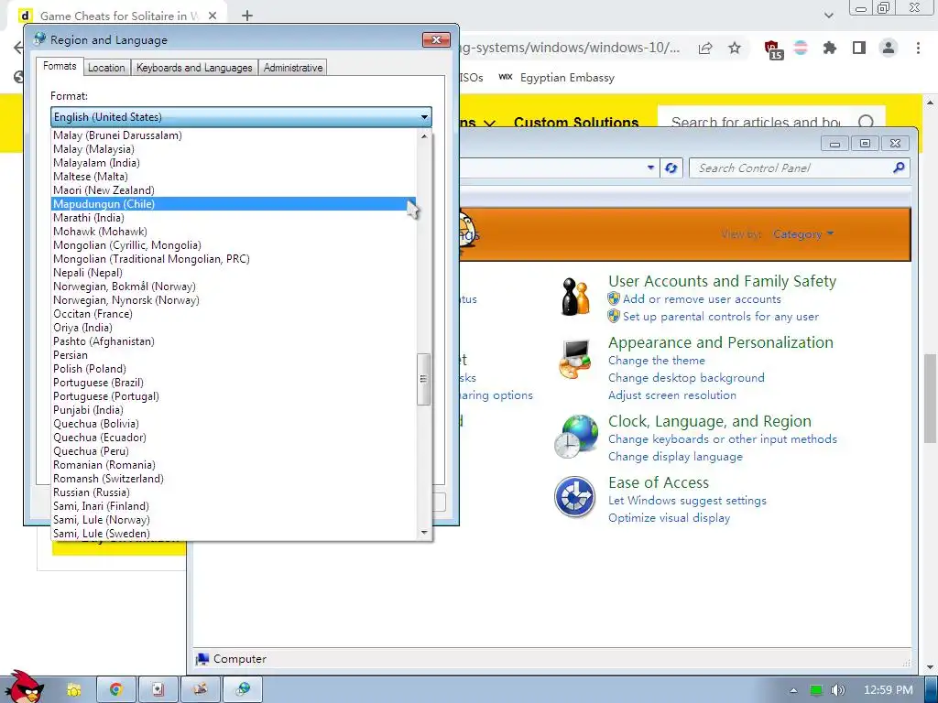Open the Chrome taskbar icon
Image resolution: width=938 pixels, height=703 pixels.
tap(116, 689)
